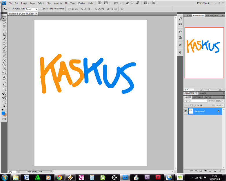Toggle Lock all for the layer

(201, 105)
